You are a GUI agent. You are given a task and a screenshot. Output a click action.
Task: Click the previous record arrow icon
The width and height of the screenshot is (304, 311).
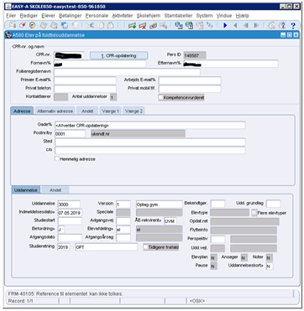click(235, 26)
